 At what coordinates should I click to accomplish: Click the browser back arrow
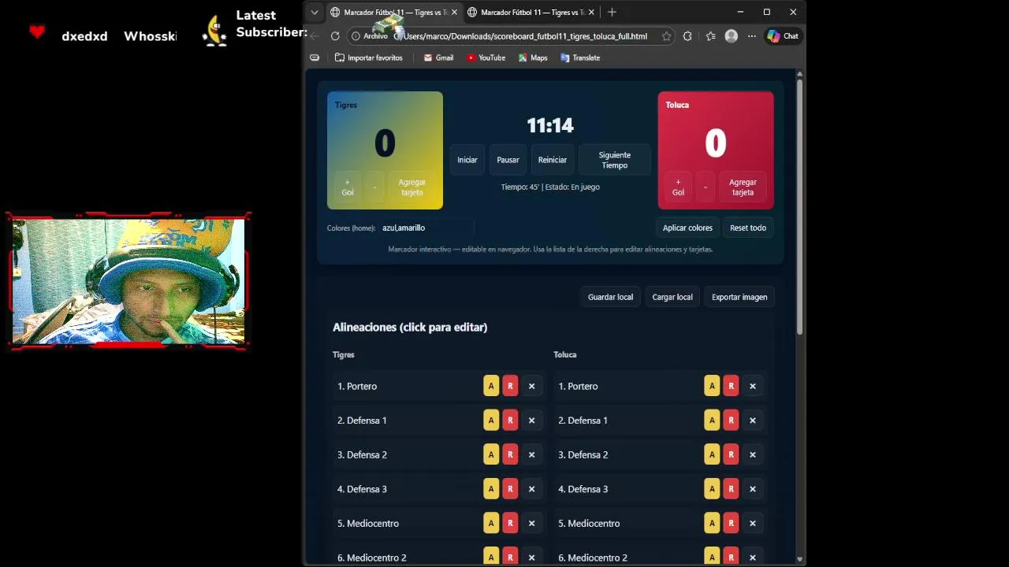click(x=315, y=36)
